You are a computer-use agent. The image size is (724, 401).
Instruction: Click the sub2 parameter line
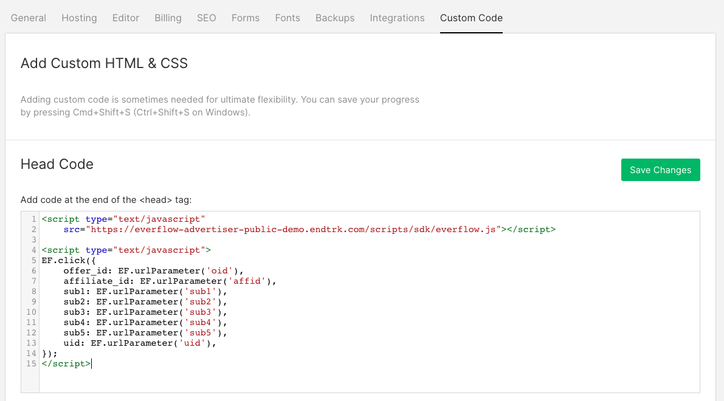click(145, 302)
